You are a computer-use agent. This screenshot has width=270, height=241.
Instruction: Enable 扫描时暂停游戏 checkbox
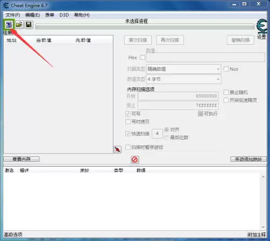coord(127,147)
